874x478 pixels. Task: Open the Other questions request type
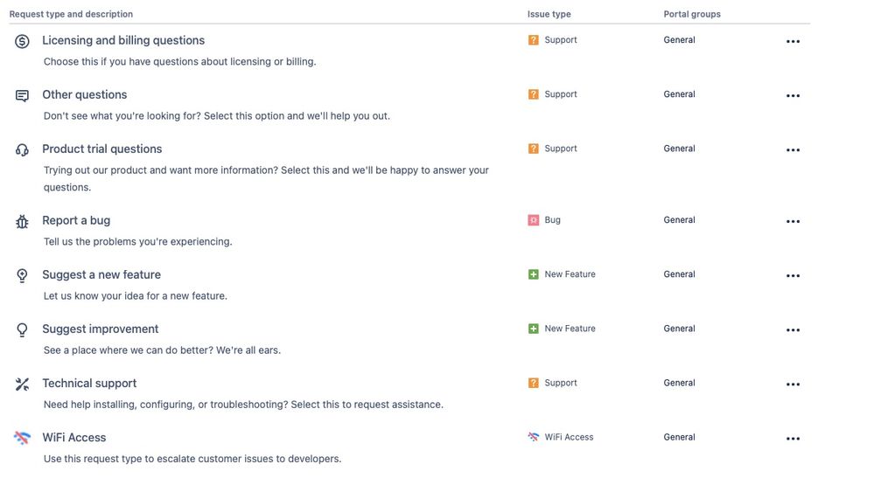85,94
